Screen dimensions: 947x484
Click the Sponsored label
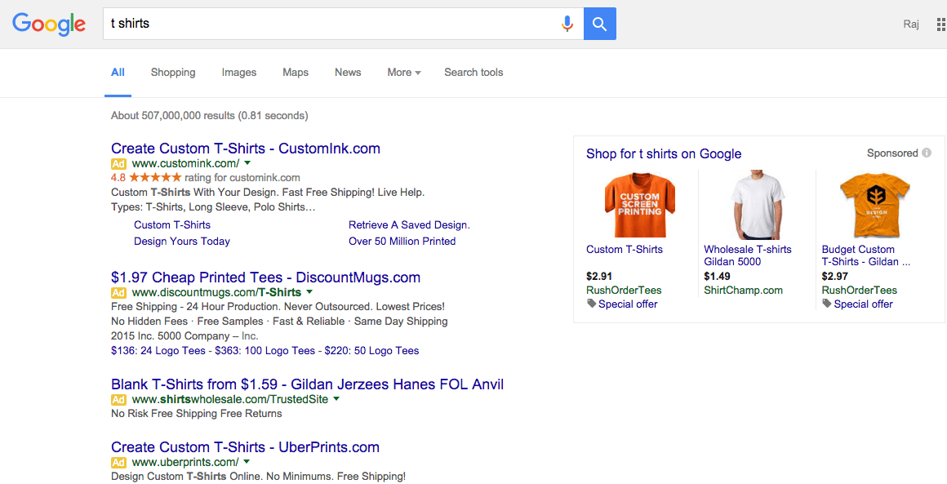[x=892, y=153]
